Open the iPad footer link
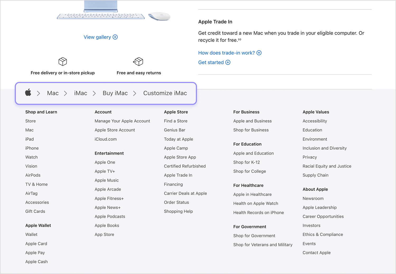This screenshot has width=396, height=274. point(30,139)
